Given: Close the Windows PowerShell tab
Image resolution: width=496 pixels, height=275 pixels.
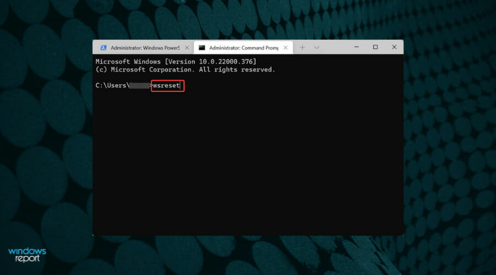Looking at the screenshot, I should click(x=187, y=48).
